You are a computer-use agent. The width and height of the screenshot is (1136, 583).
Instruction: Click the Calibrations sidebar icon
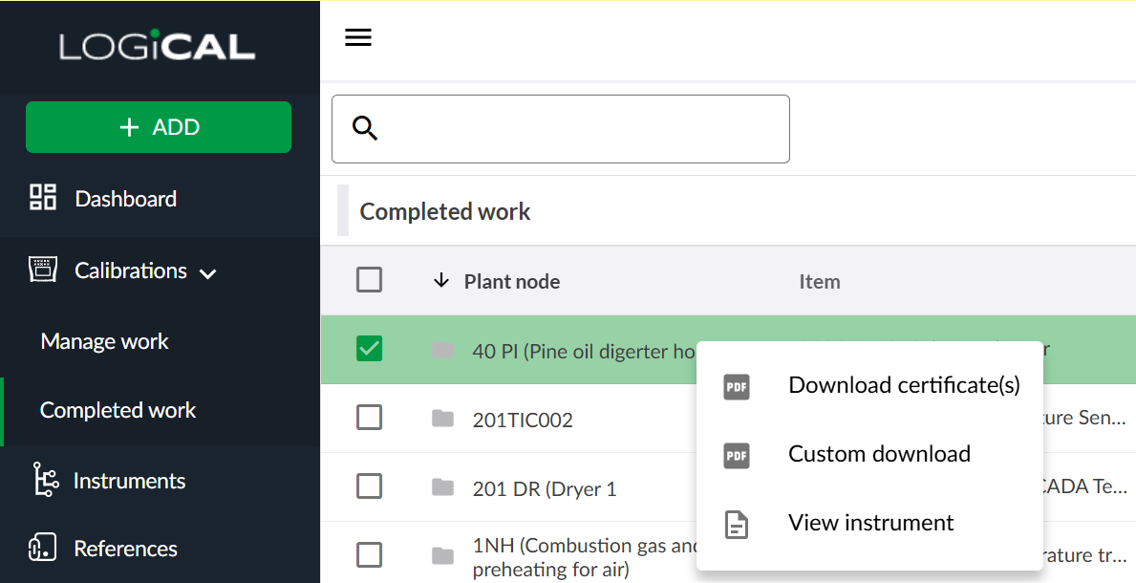pyautogui.click(x=43, y=270)
